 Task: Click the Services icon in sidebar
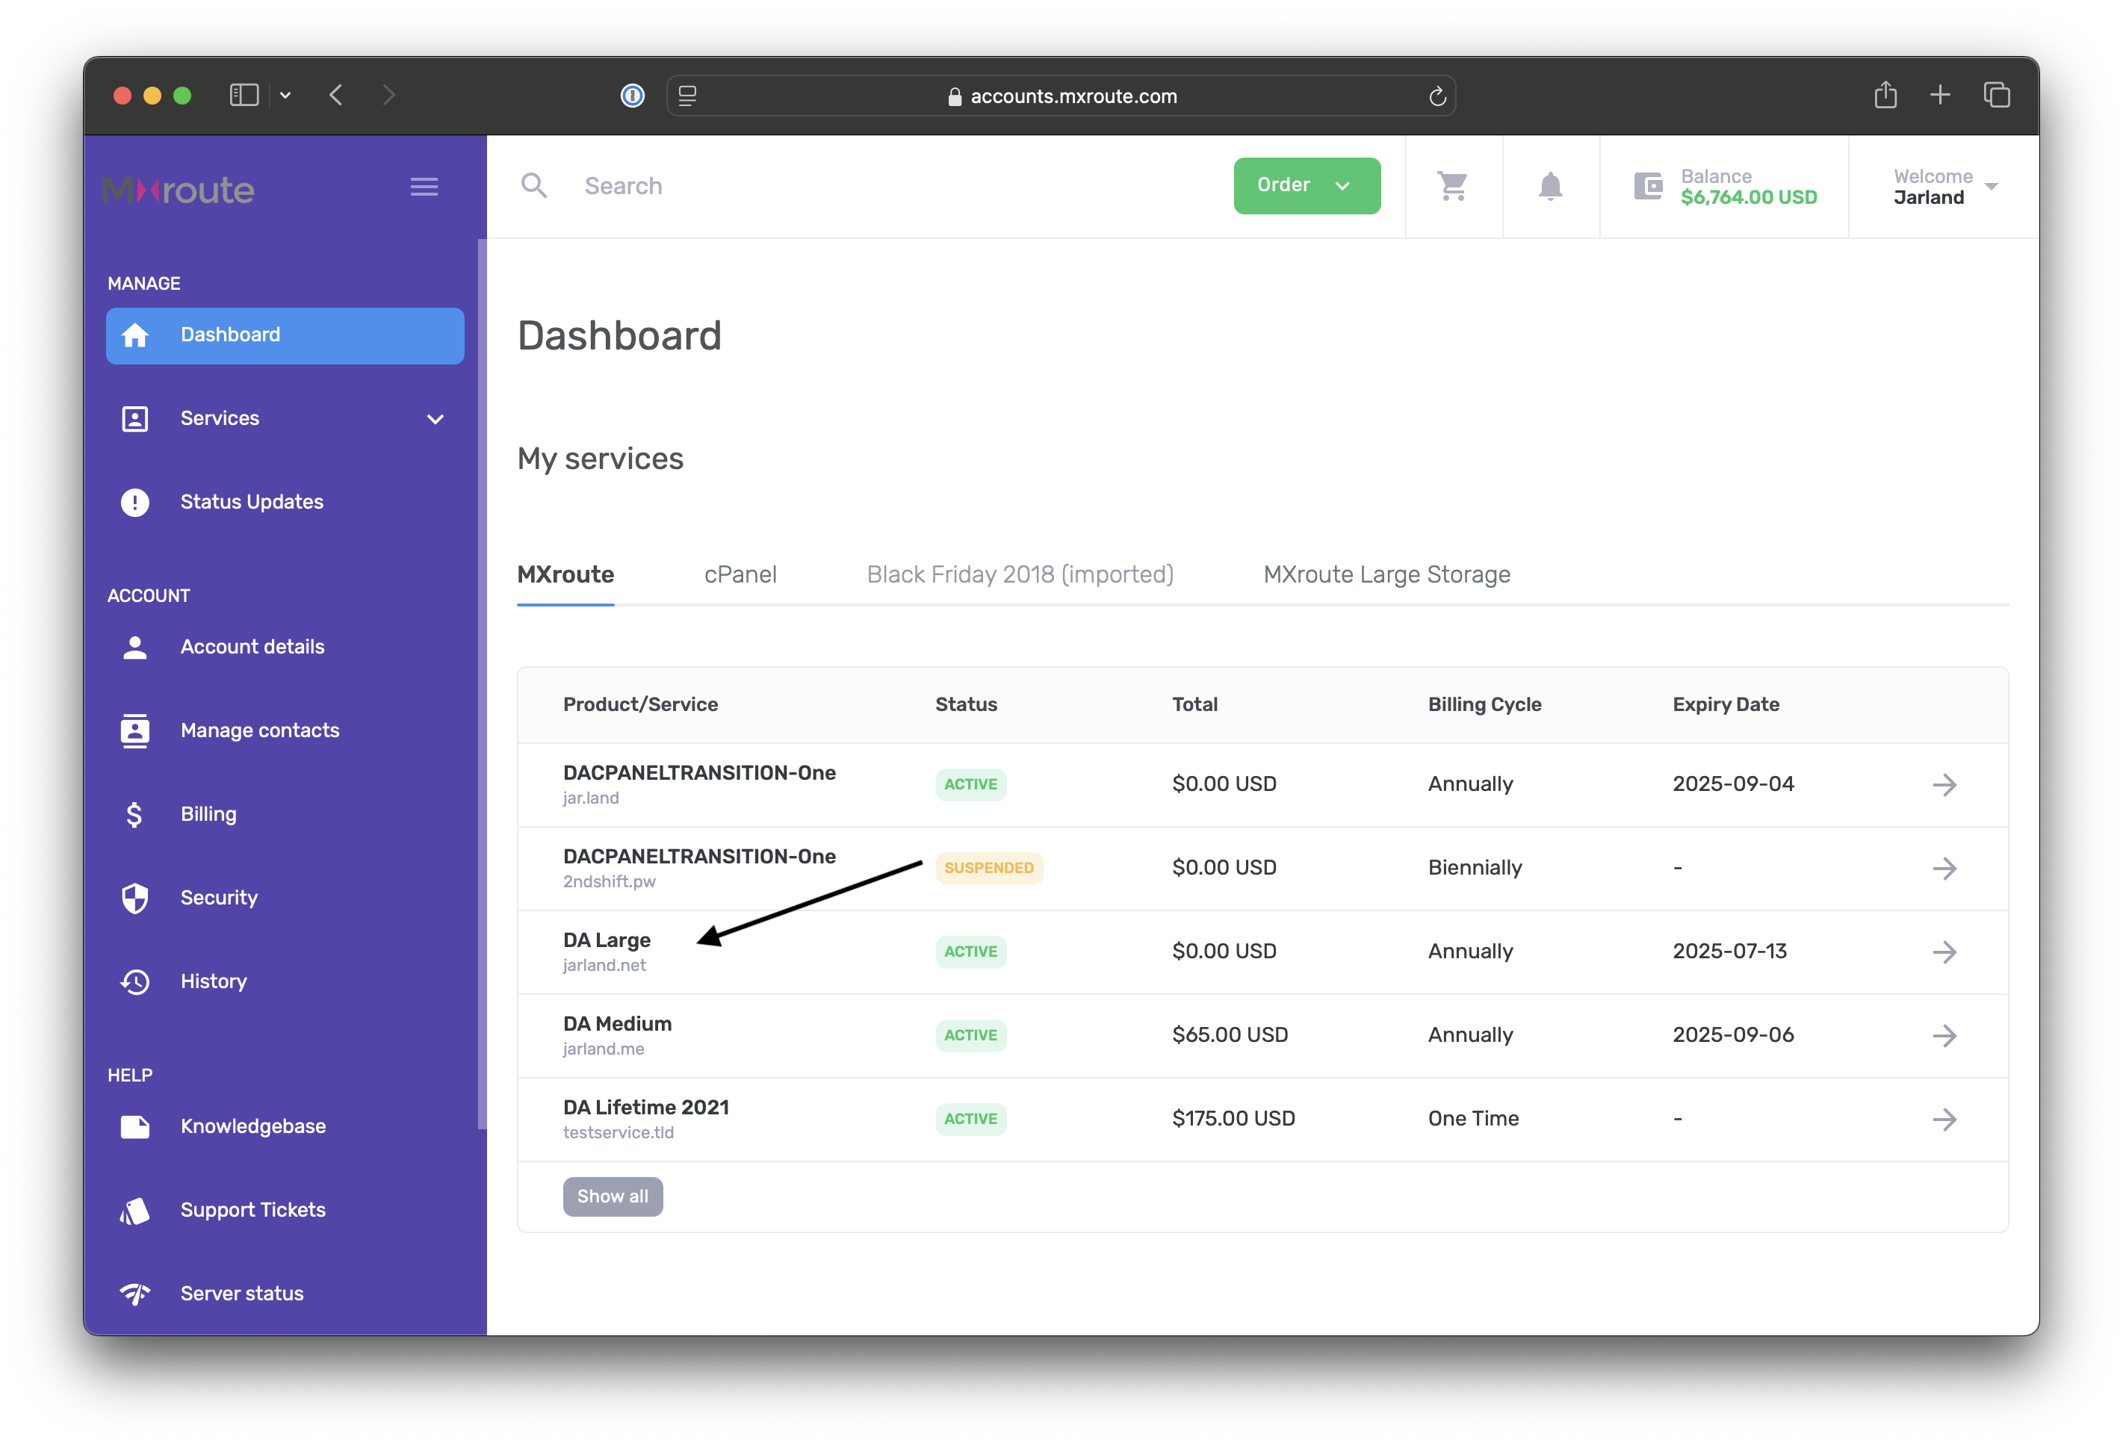tap(135, 418)
